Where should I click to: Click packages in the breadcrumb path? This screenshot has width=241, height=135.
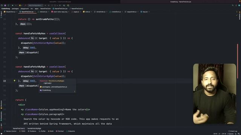point(15,9)
